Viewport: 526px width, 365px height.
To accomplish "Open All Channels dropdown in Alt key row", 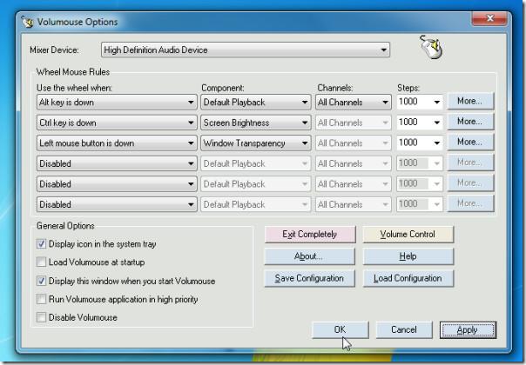I will pos(354,103).
